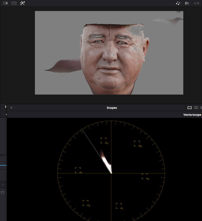Click the B target box on the vectorscope
Screen dimensions: 202x221
pos(144,176)
